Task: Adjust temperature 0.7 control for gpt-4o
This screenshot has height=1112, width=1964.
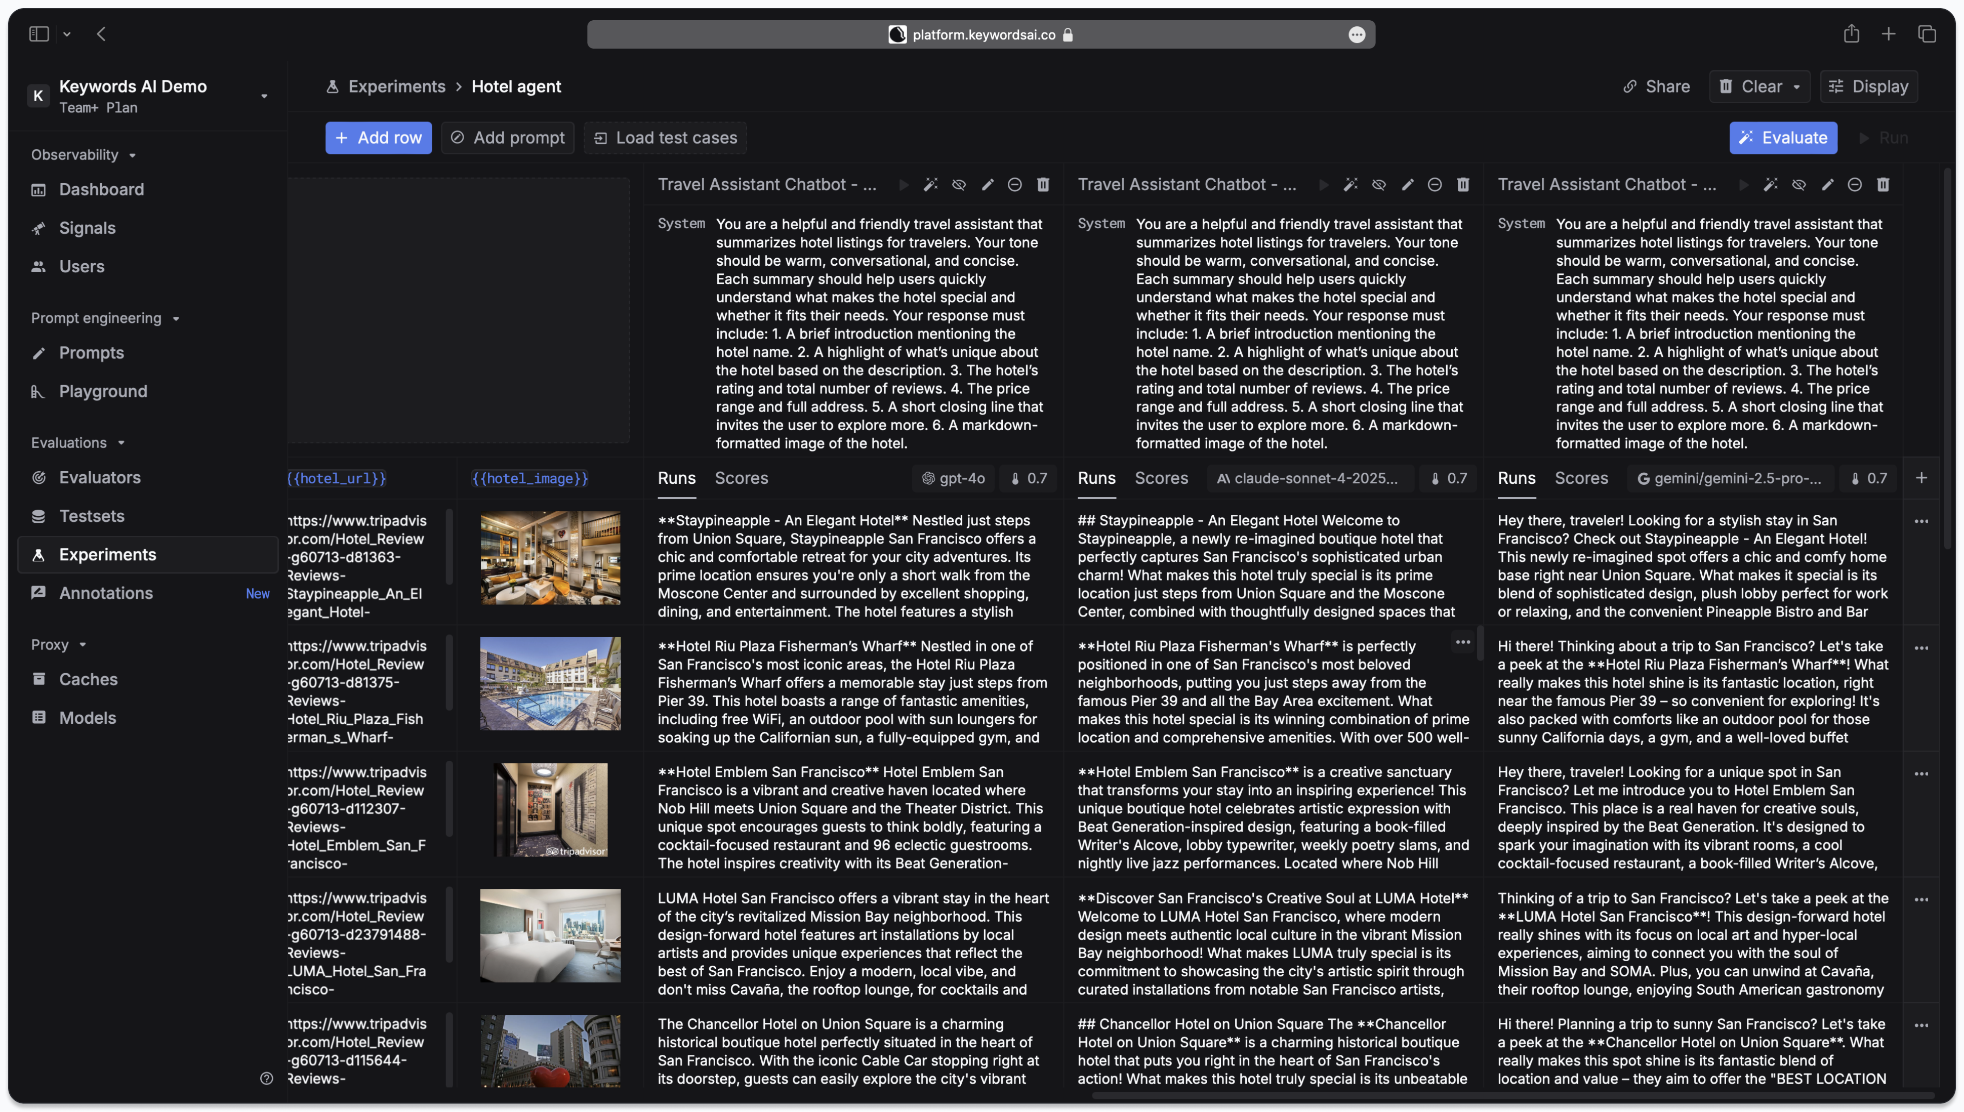Action: point(1028,478)
